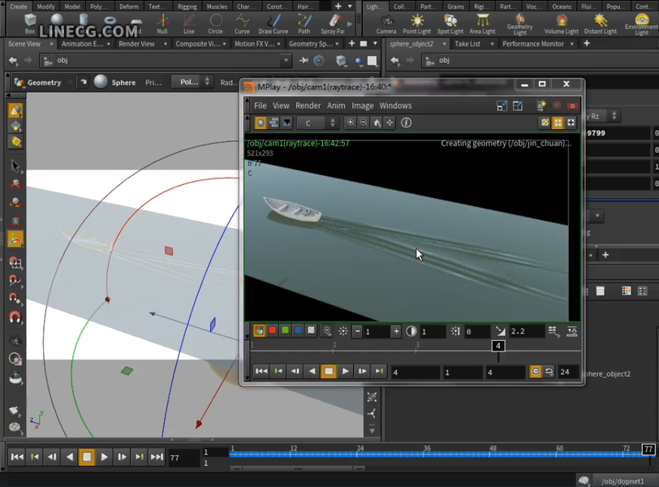The width and height of the screenshot is (659, 487).
Task: Toggle the MPlay loop playback mode button
Action: click(549, 372)
